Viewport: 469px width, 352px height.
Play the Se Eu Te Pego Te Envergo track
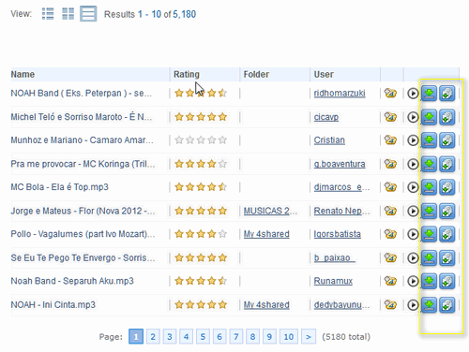click(x=413, y=257)
